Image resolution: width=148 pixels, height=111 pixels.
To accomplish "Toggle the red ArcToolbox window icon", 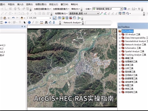I will pos(71,18).
